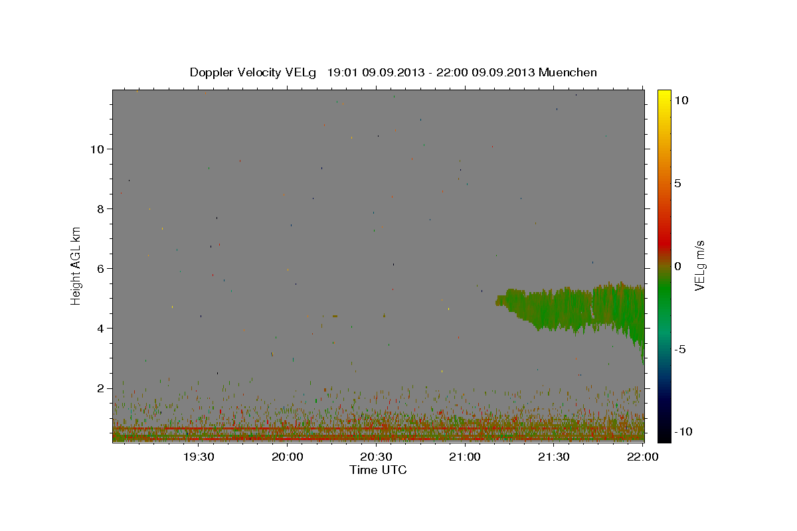797x531 pixels.
Task: Click the 21:00 time tick label
Action: click(465, 457)
